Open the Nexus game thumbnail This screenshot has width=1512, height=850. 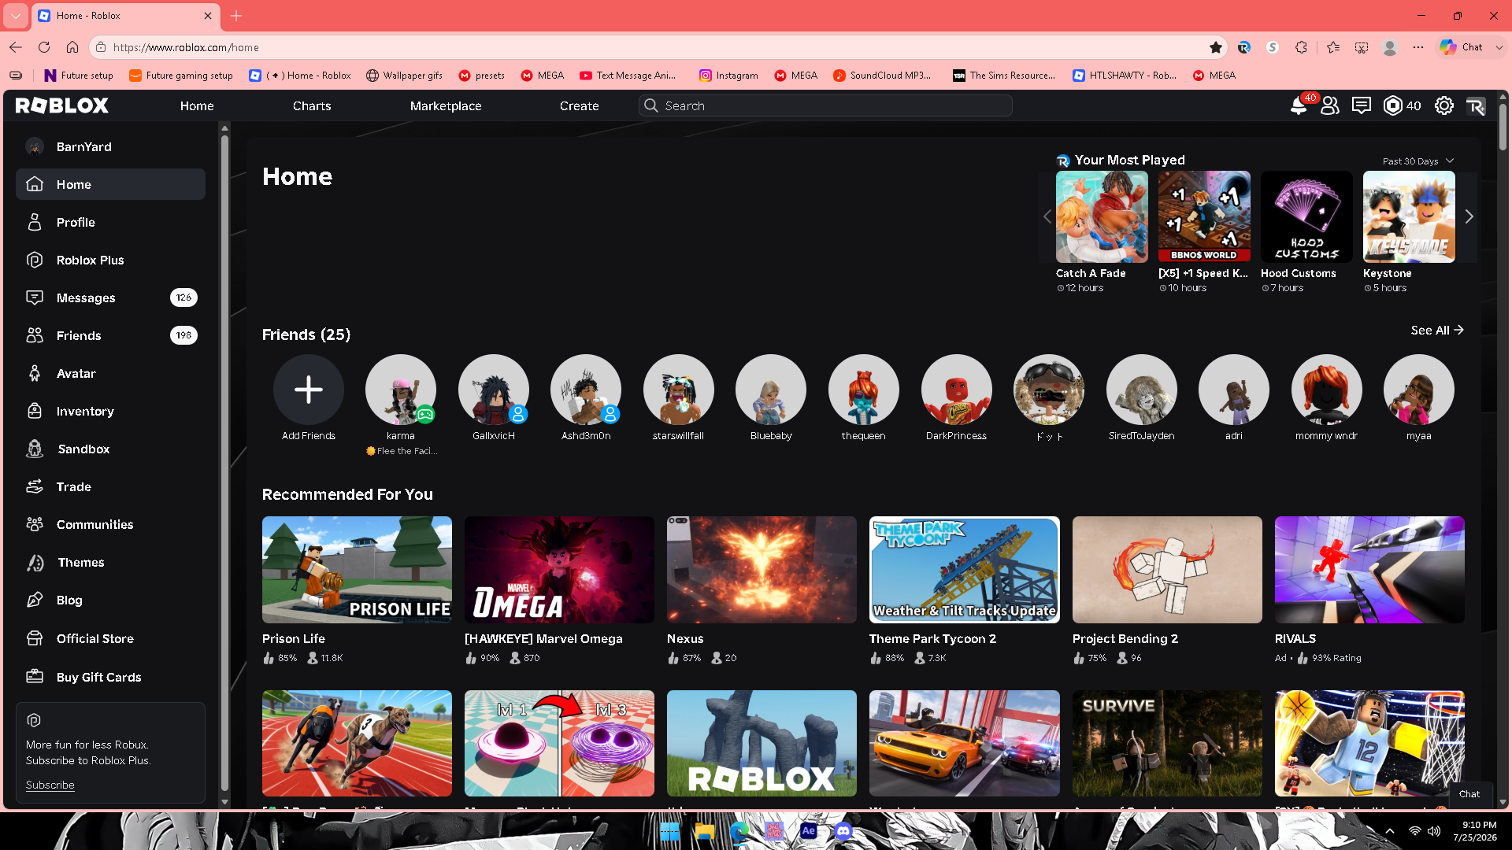[x=762, y=570]
